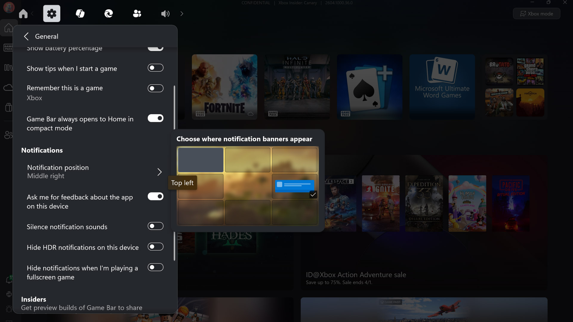Disable Ask me for feedback about the app
Image resolution: width=573 pixels, height=322 pixels.
coord(155,196)
